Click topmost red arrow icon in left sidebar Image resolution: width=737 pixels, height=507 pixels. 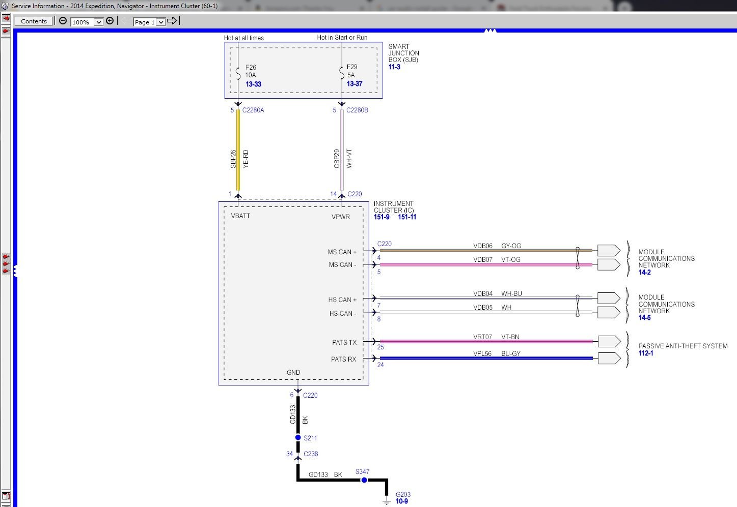pos(6,18)
